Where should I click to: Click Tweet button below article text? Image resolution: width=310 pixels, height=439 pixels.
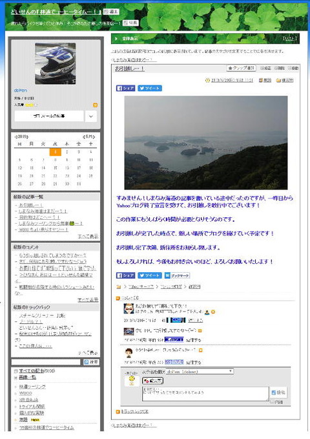pos(150,275)
